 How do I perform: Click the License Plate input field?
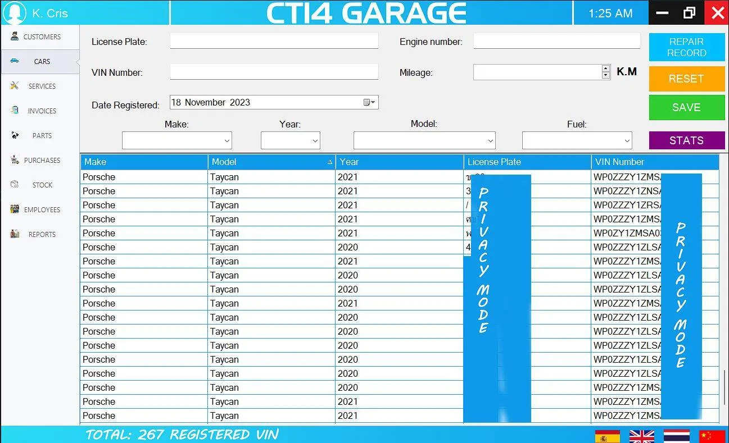[274, 41]
